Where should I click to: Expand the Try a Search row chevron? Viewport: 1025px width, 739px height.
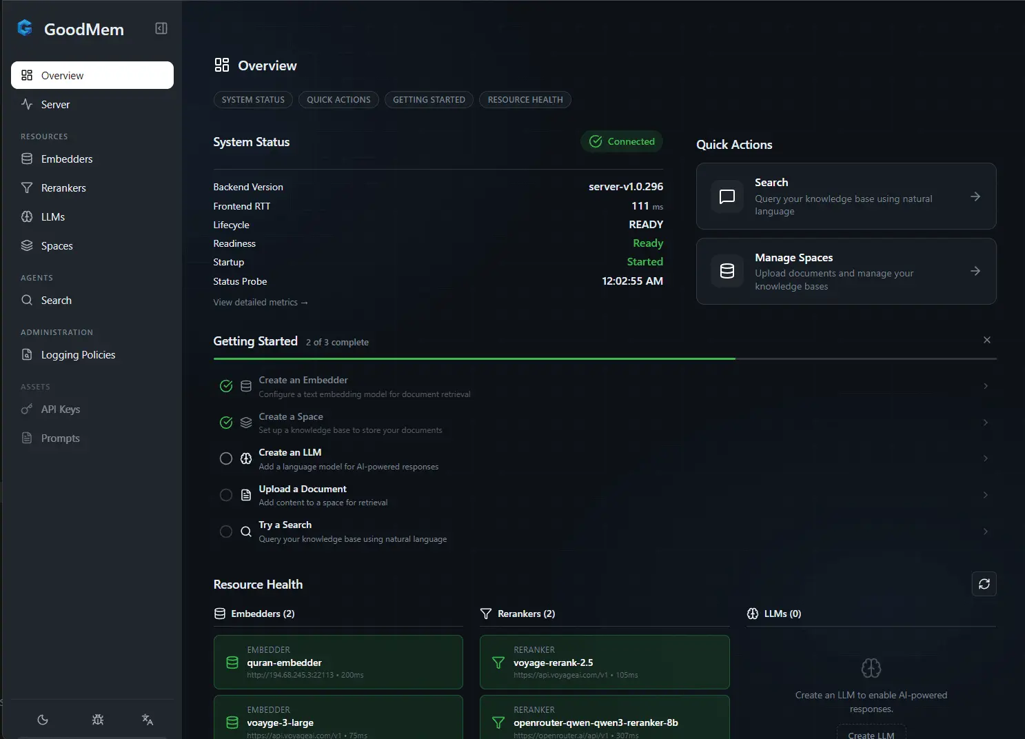pos(986,532)
